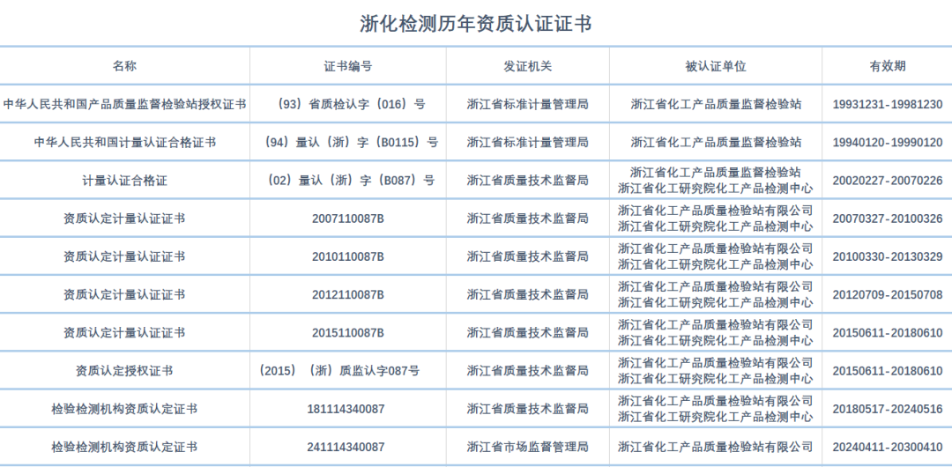Select the 有效期 column header
This screenshot has height=467, width=952.
pyautogui.click(x=887, y=66)
